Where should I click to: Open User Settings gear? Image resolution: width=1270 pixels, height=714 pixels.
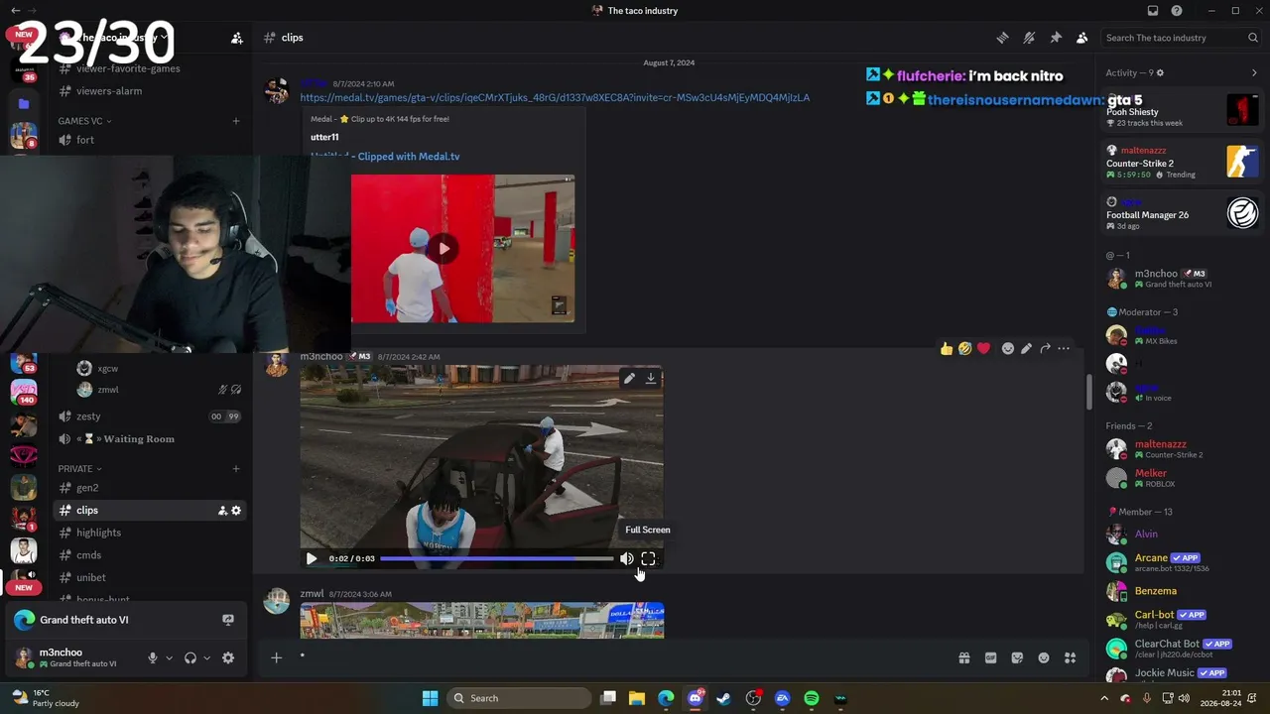point(228,658)
